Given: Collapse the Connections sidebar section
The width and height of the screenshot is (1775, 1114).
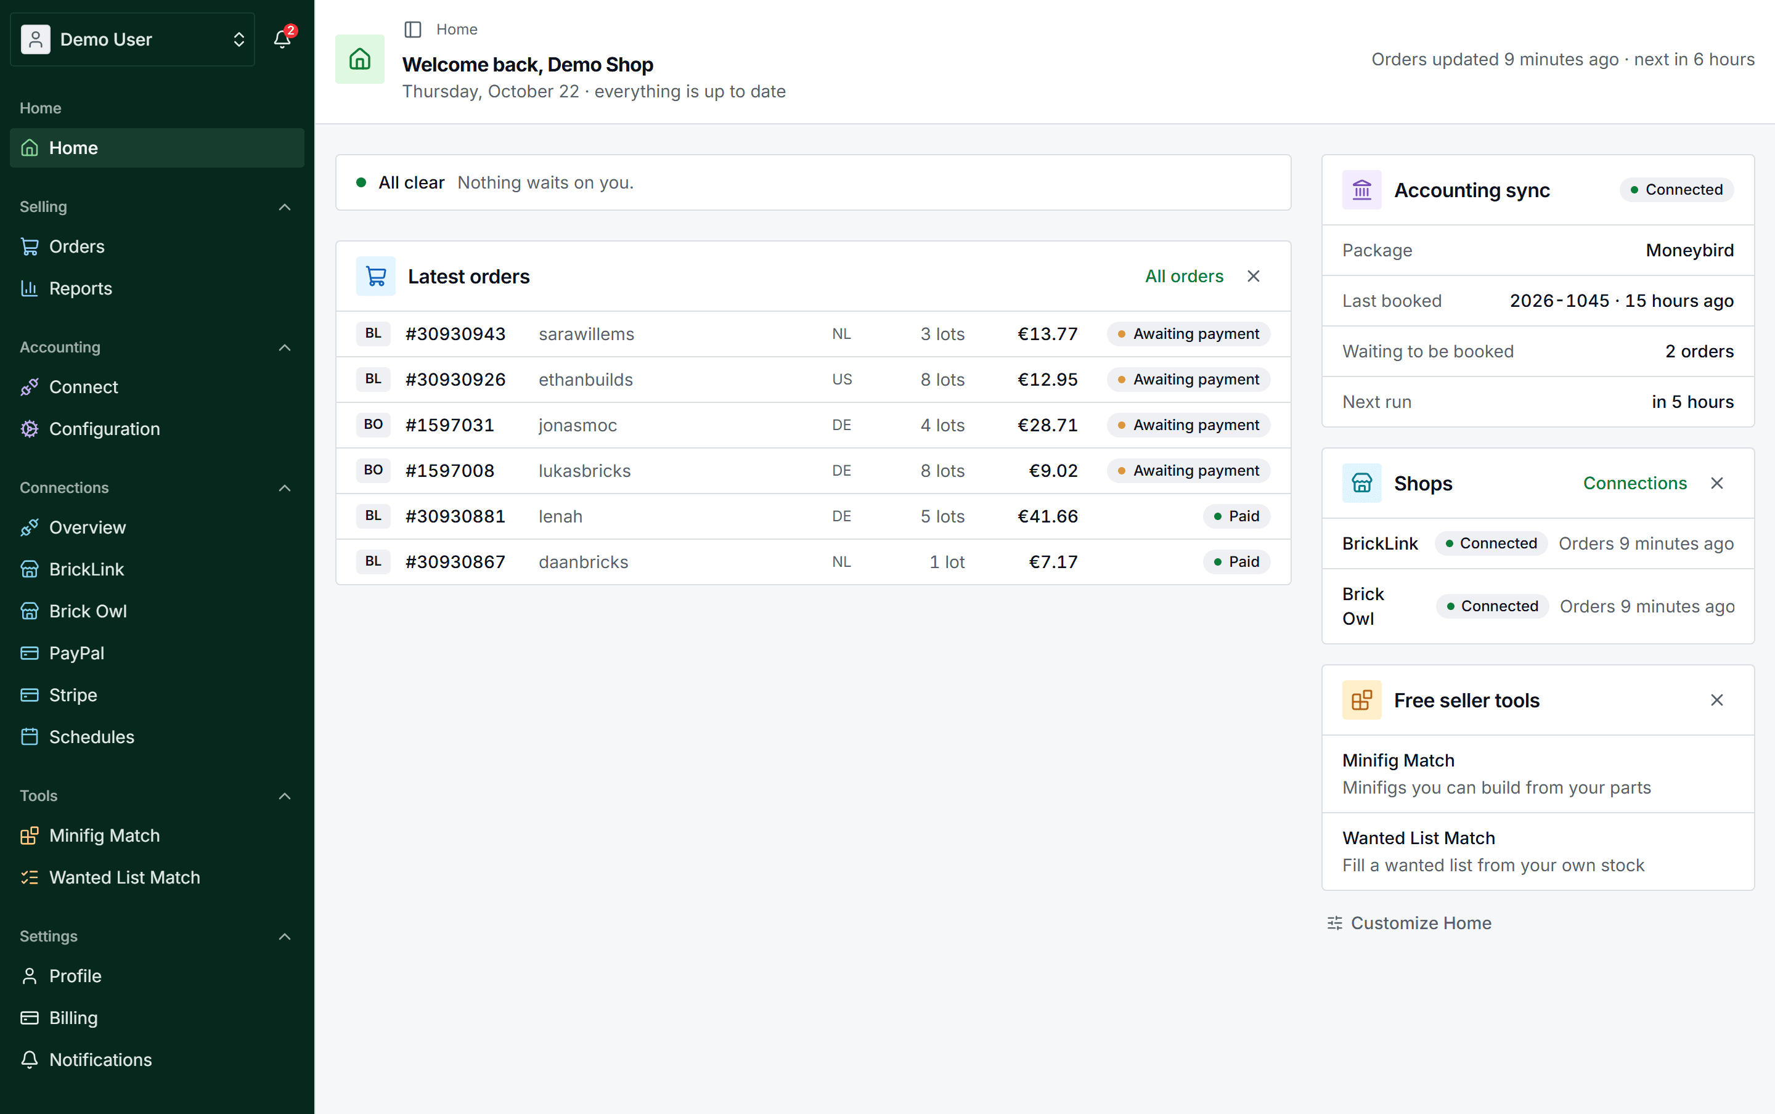Looking at the screenshot, I should click(284, 488).
